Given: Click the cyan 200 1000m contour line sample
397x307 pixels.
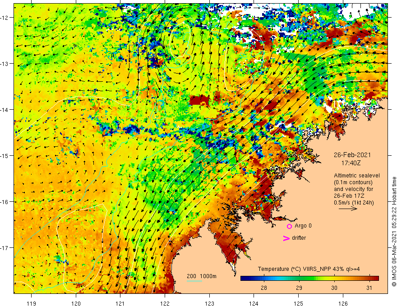Looking at the screenshot, I should coord(194,281).
